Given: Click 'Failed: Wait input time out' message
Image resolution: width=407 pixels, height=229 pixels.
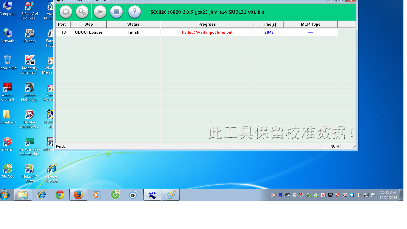Looking at the screenshot, I should [x=207, y=32].
